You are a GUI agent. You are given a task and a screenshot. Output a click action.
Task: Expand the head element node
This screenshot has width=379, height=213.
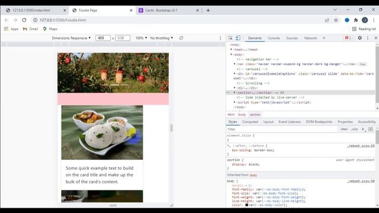pos(232,50)
